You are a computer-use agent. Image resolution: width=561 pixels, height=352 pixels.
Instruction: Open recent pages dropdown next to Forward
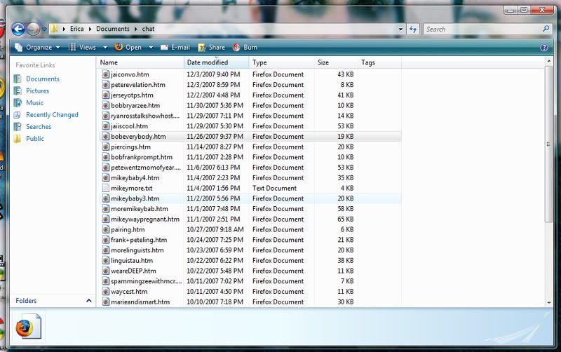coord(44,29)
